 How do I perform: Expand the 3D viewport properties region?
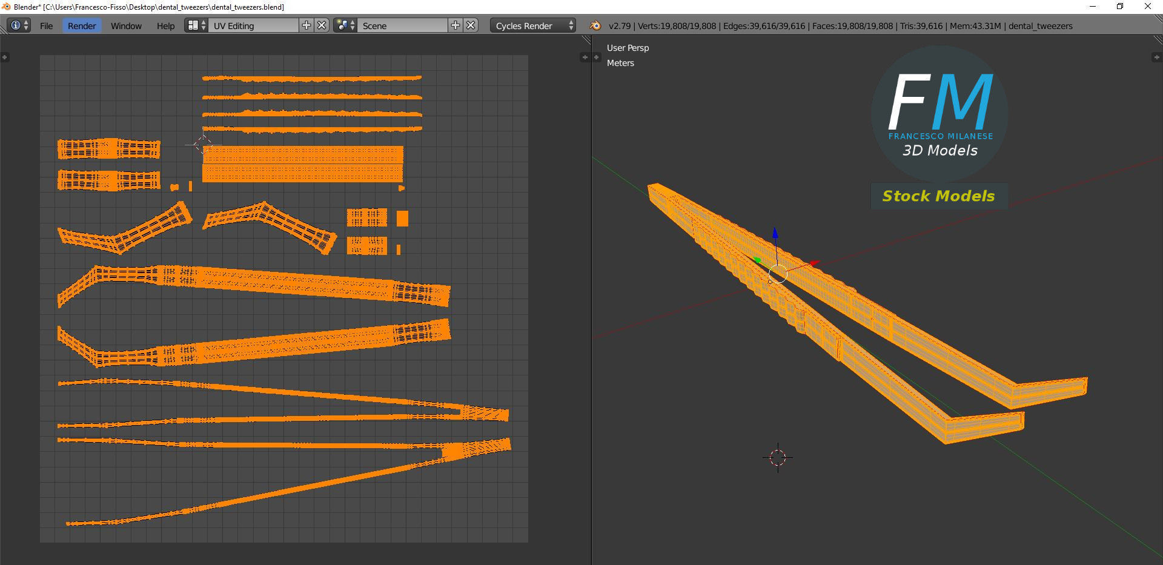coord(1156,57)
